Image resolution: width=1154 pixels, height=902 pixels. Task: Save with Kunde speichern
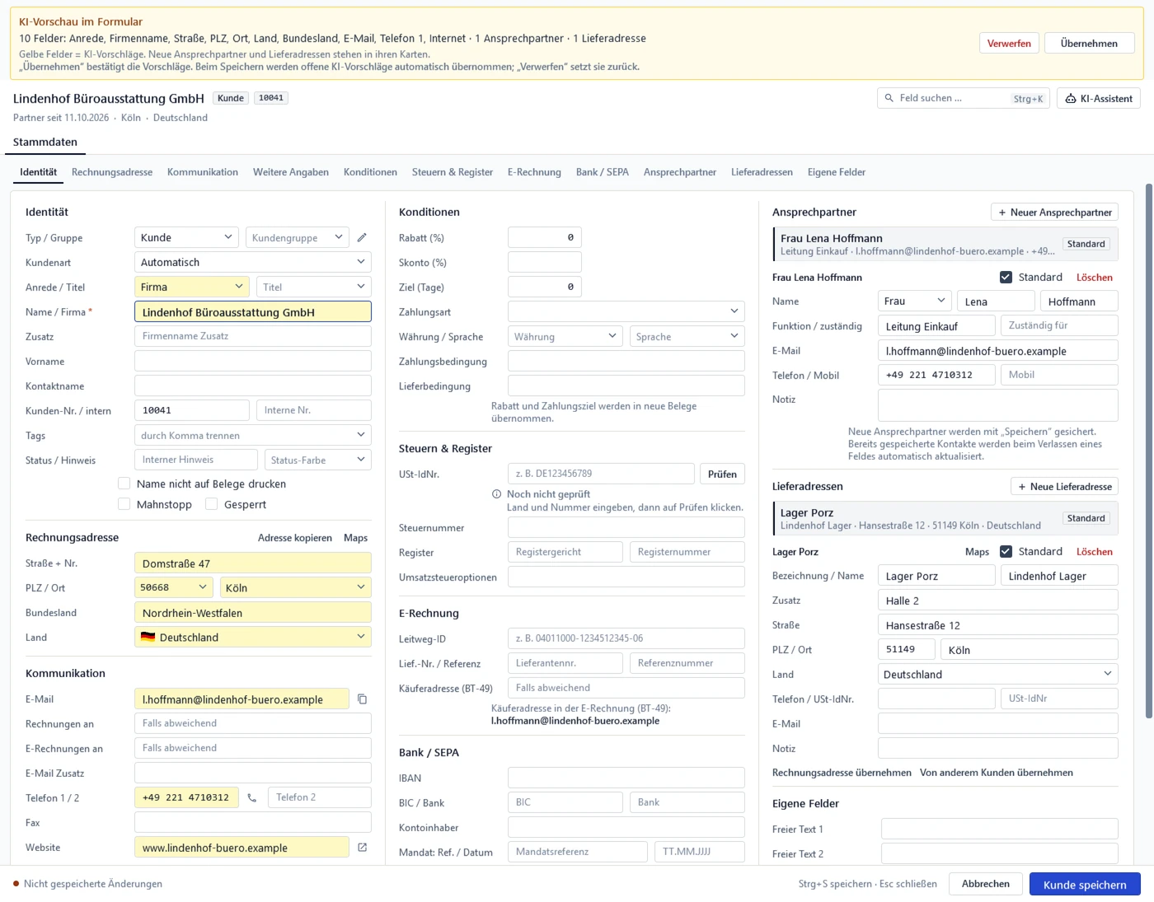1085,884
